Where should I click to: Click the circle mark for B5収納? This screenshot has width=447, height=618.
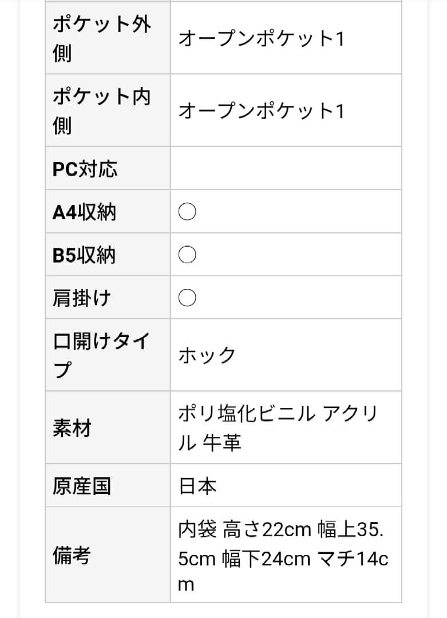pyautogui.click(x=187, y=255)
